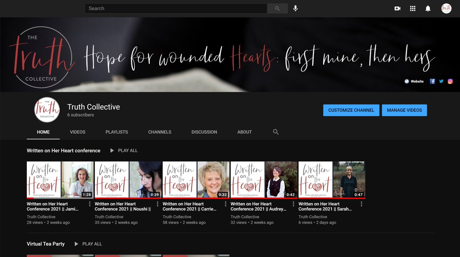
Task: Click the Truth Collective channel name heading
Action: coord(94,107)
